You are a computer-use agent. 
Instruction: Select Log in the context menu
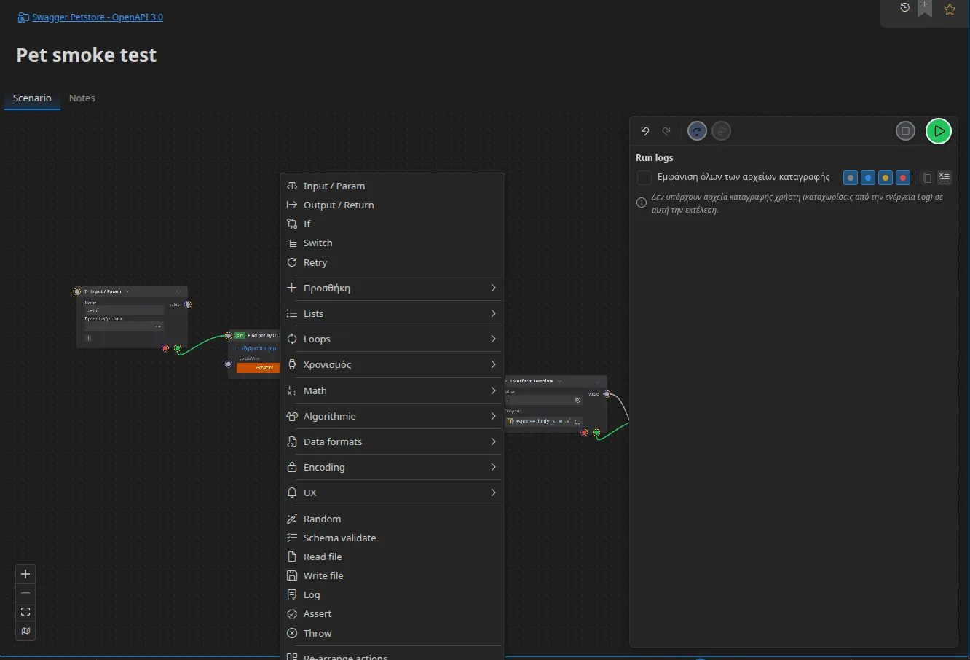coord(392,594)
